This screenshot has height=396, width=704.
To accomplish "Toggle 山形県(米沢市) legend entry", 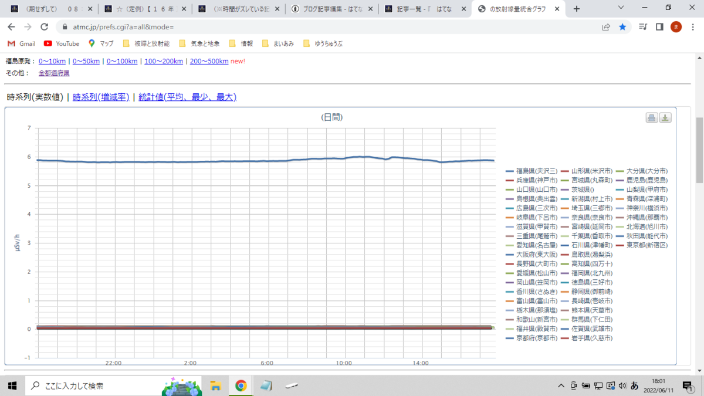I will click(x=586, y=171).
